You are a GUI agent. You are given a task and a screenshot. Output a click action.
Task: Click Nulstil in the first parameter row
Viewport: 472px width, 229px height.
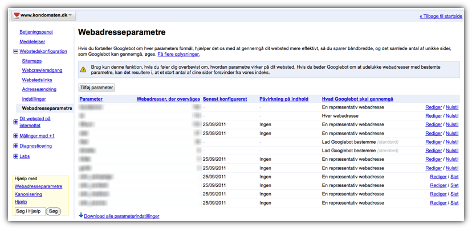(x=452, y=107)
